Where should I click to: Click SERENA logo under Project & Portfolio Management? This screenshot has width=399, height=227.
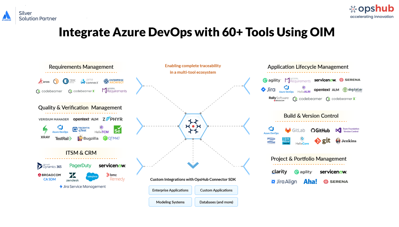pos(336,182)
